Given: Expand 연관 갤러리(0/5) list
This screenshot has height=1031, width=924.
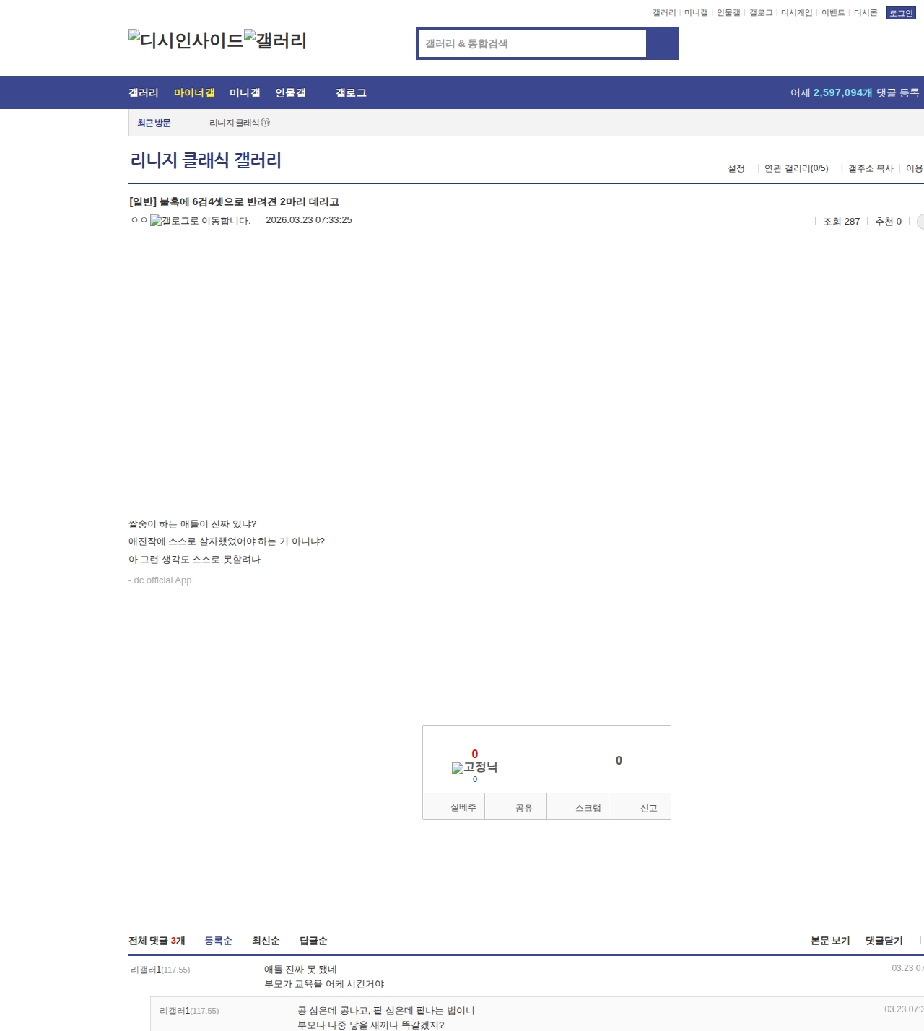Looking at the screenshot, I should pos(796,168).
